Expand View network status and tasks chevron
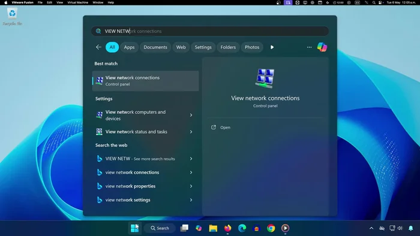Screen dimensions: 420x236 coord(191,132)
